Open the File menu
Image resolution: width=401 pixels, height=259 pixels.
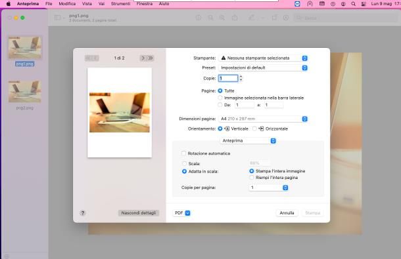[49, 3]
